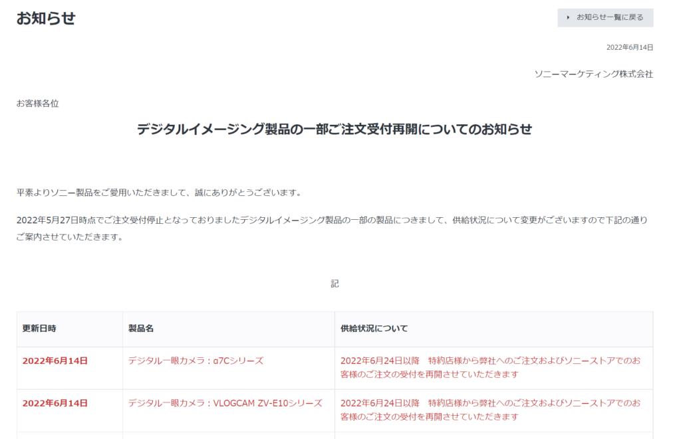Click the 記 character above the table
The image size is (681, 439).
coord(335,284)
